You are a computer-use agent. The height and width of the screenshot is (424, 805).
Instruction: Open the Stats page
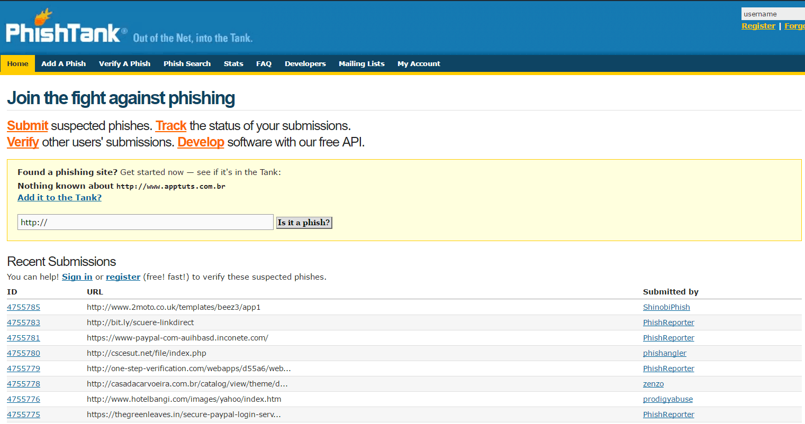(233, 63)
